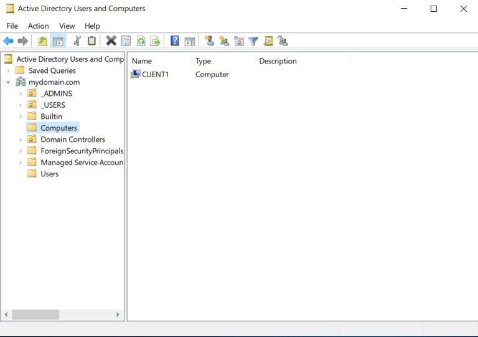Screen dimensions: 478x337
Task: Click the Computer type cell
Action: [212, 74]
